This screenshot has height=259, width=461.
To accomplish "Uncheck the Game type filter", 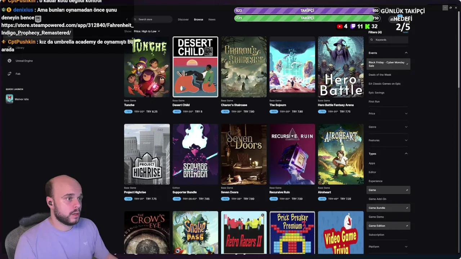I will pyautogui.click(x=388, y=190).
